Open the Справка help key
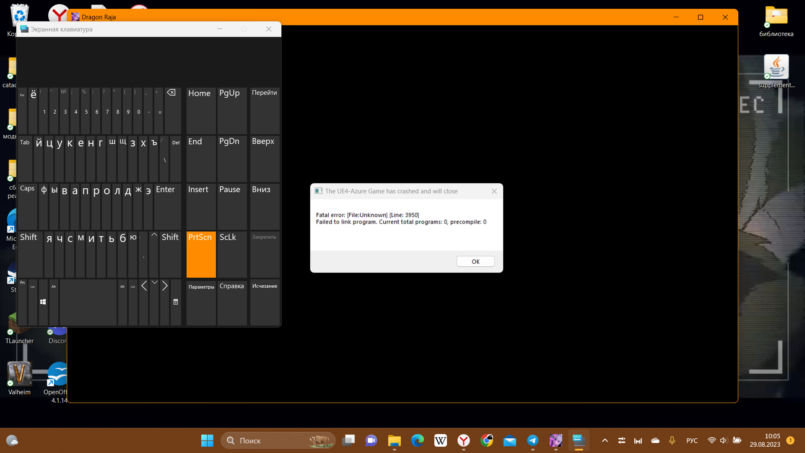The image size is (805, 453). [x=232, y=302]
